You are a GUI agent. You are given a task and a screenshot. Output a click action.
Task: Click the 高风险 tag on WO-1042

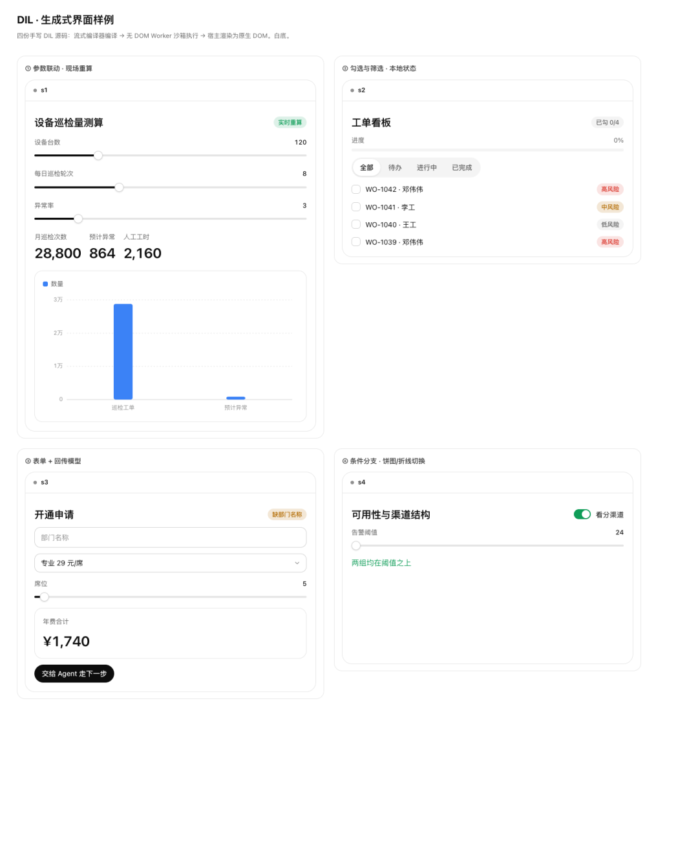(x=610, y=189)
